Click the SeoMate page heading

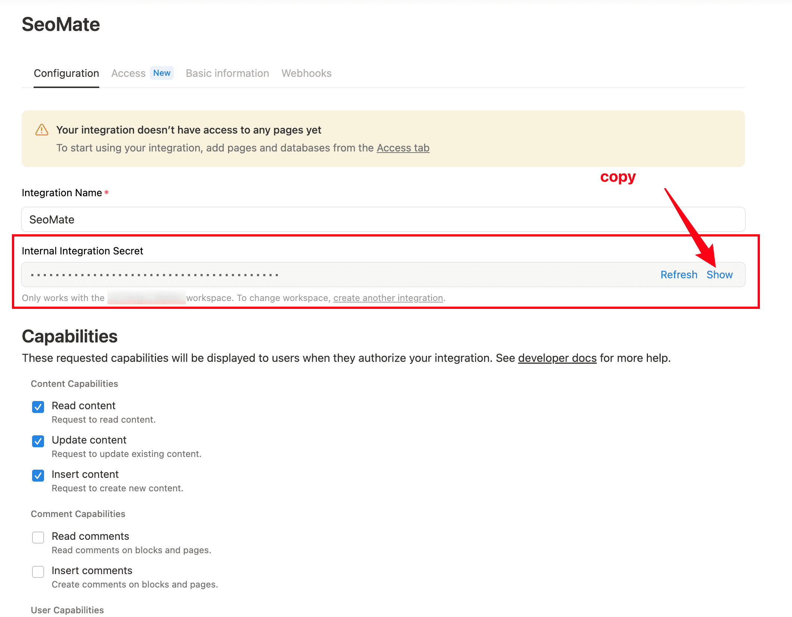(x=61, y=24)
